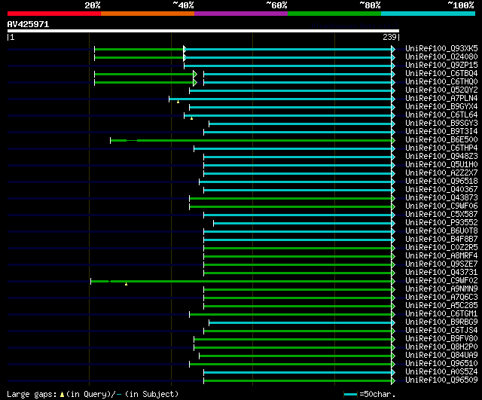Select the UniRef100_C9WF02 label
This screenshot has width=482, height=400.
tap(441, 281)
